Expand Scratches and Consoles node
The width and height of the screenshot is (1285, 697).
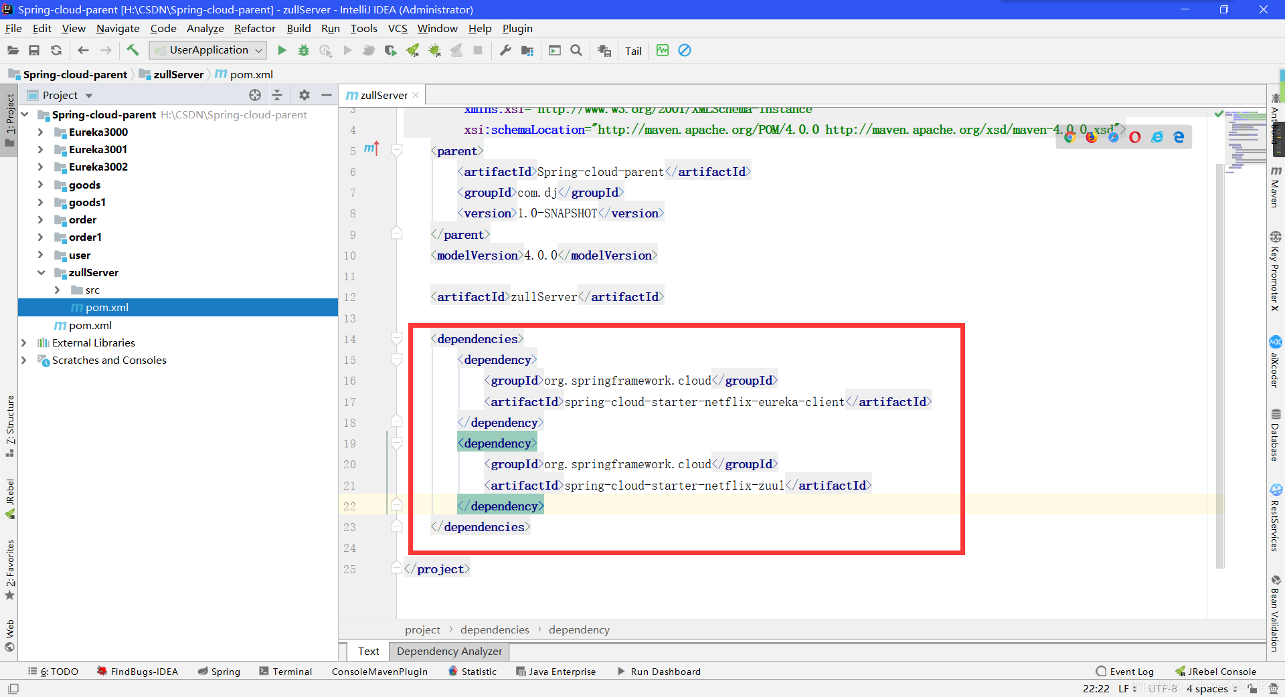pos(23,360)
